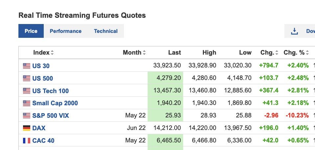Click the flag icon beside US 500
Viewport: 315px width, 150px height.
click(27, 78)
